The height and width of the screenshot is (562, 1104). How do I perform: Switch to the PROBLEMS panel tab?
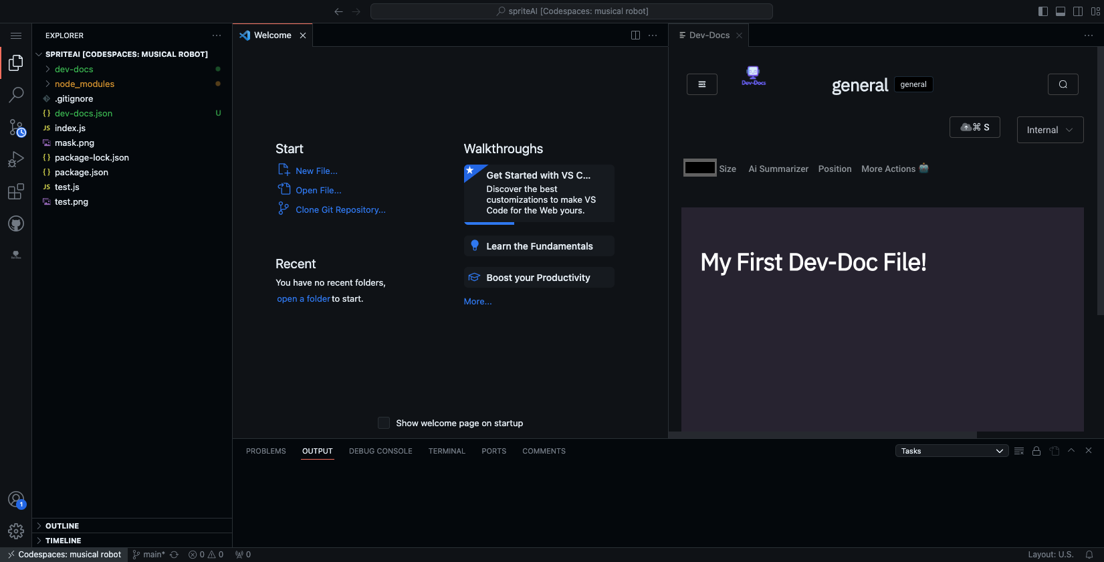[265, 451]
